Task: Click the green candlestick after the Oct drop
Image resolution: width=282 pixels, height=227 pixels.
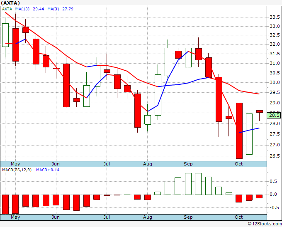Action: [x=249, y=134]
